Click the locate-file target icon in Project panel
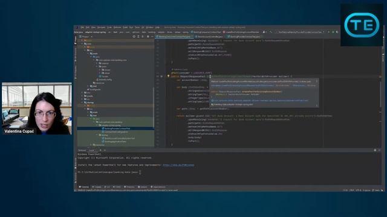Viewport: 387px width, 217px height. 134,37
